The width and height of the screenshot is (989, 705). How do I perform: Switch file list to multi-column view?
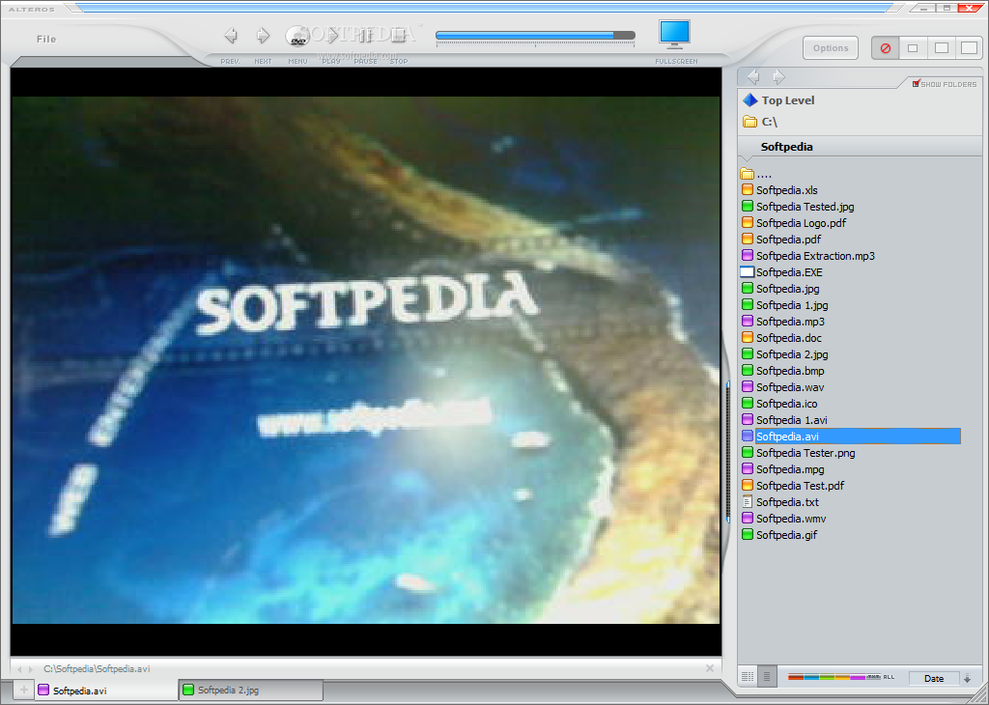coord(748,677)
